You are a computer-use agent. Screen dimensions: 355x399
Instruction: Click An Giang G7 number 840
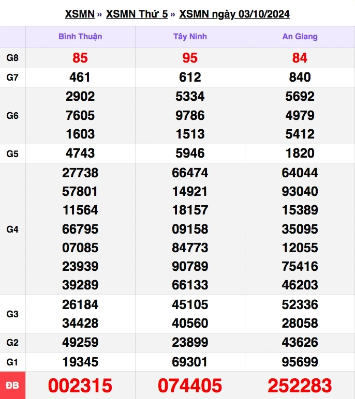click(300, 77)
